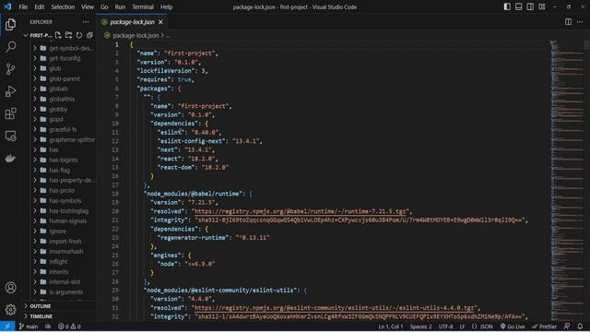Image resolution: width=590 pixels, height=332 pixels.
Task: Open the @babel/runtime registry URL
Action: pos(301,211)
